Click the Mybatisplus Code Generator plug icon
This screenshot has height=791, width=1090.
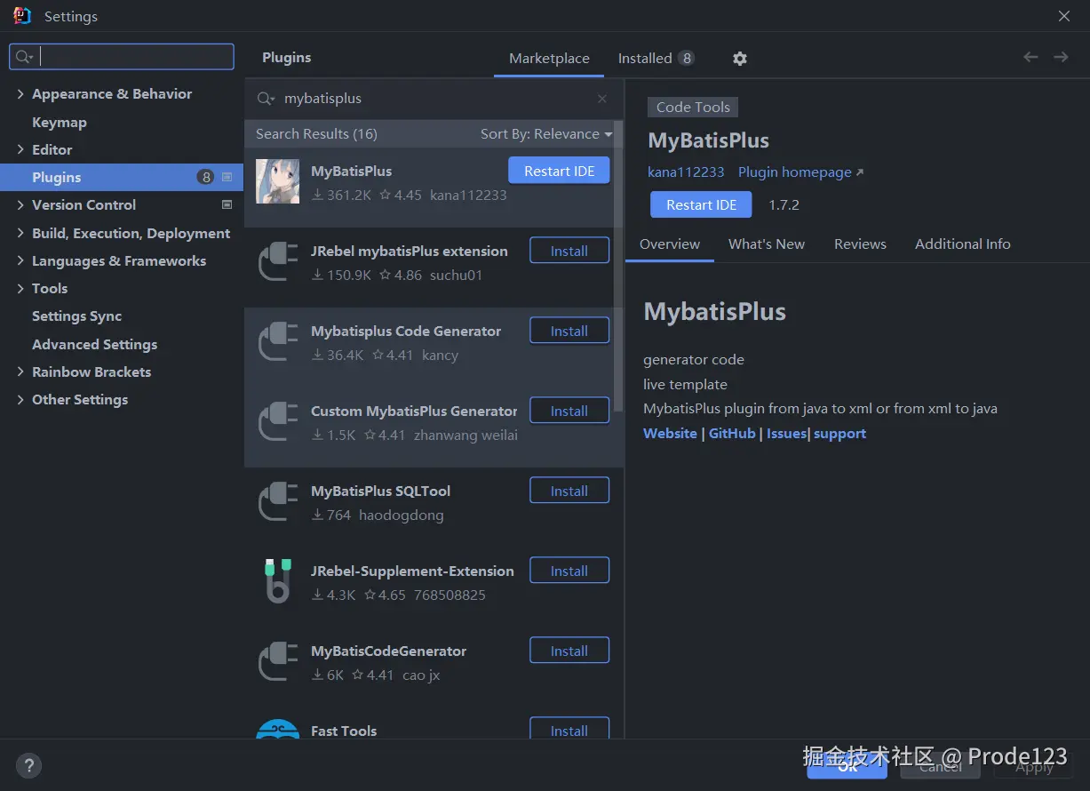[x=277, y=341]
